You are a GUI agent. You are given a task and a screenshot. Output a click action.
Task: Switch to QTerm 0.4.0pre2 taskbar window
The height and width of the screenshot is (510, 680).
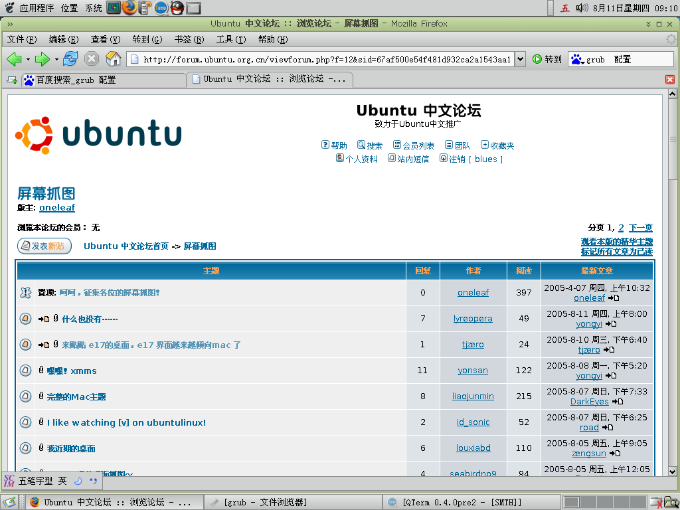472,502
